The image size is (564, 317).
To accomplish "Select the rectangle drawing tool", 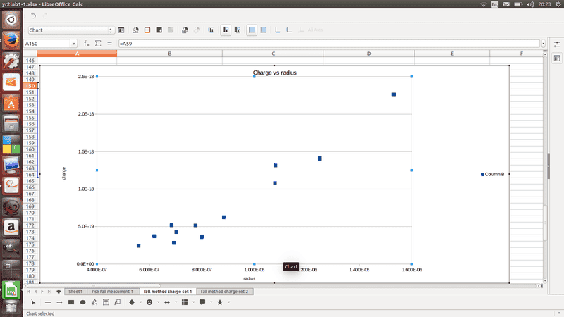I will (71, 302).
